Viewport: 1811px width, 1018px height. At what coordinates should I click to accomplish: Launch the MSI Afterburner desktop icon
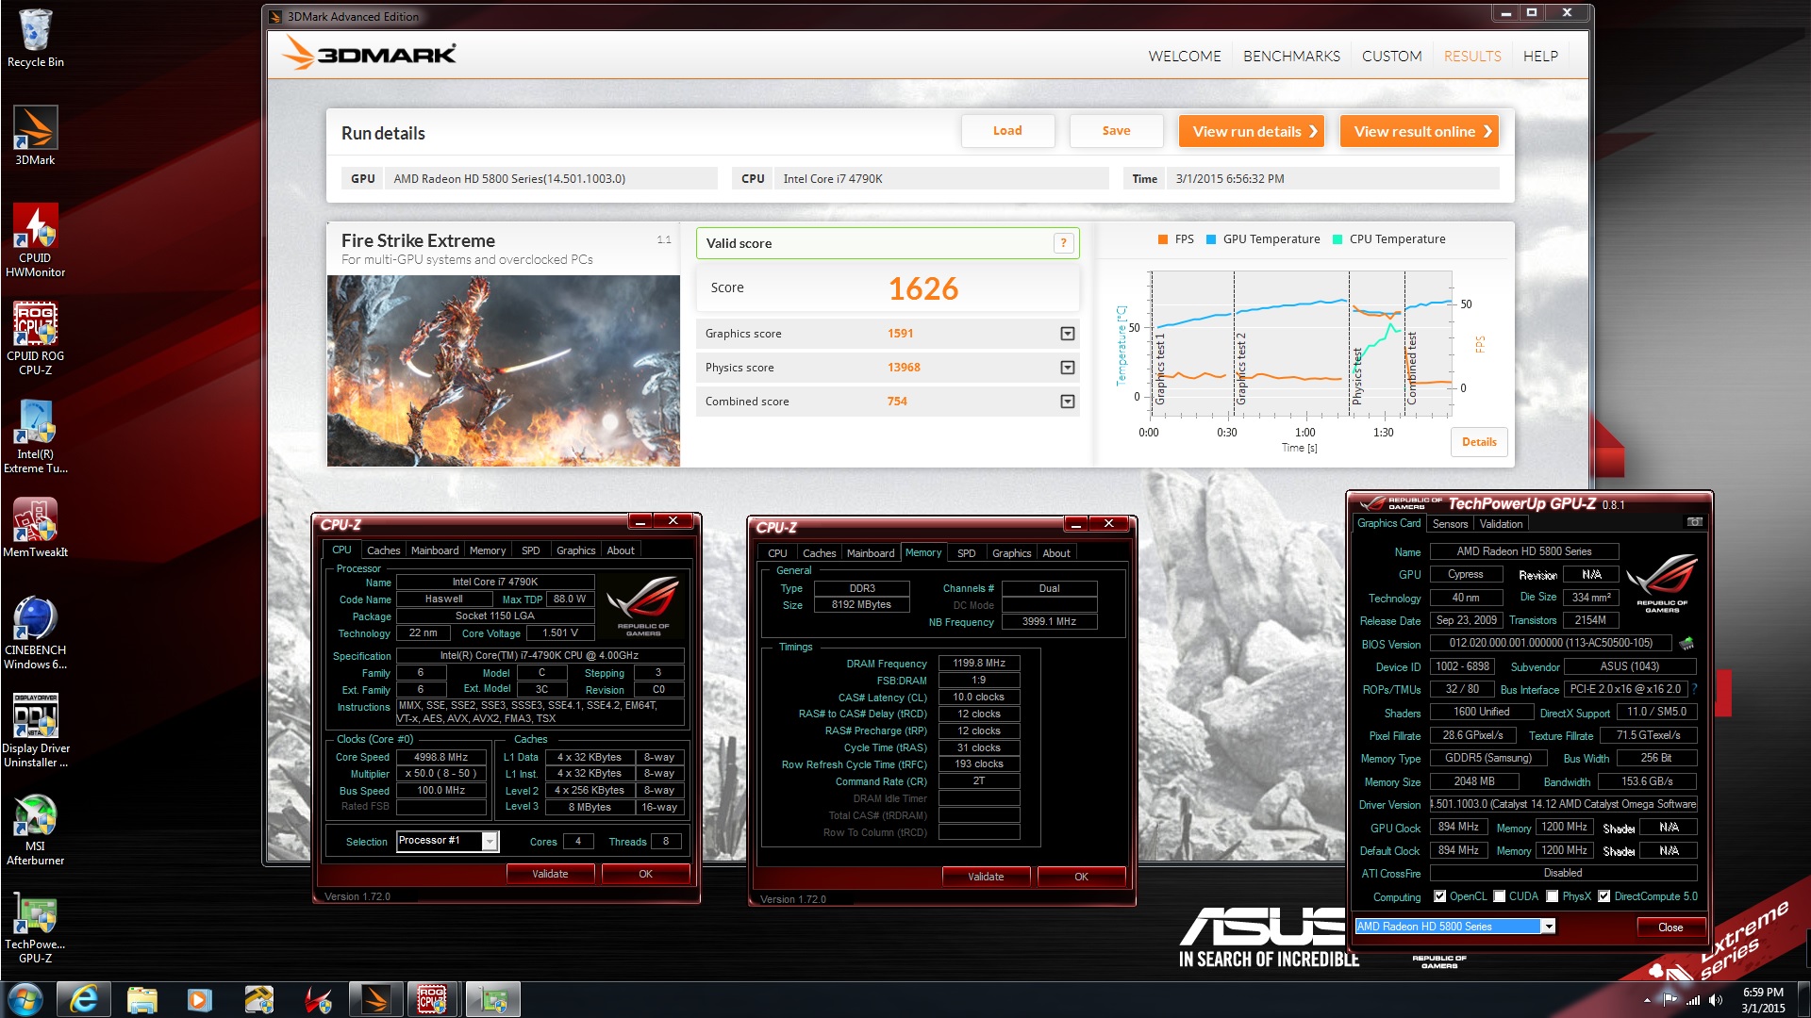(36, 829)
